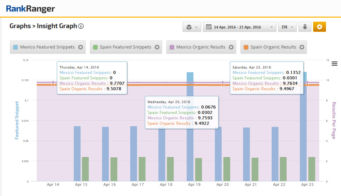Click the RankRanger logo
This screenshot has height=196, width=341.
pos(30,9)
